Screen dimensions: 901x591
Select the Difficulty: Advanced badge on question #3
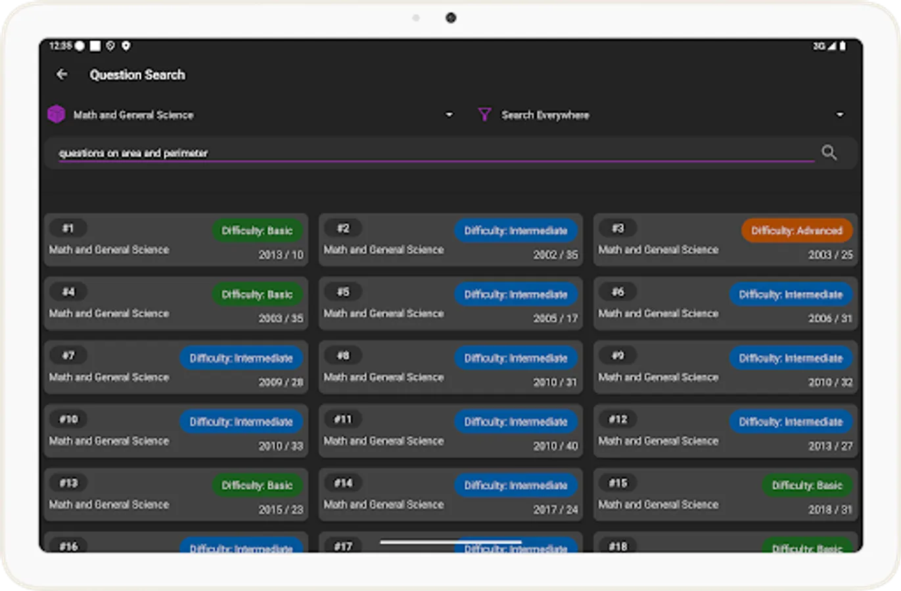(797, 230)
